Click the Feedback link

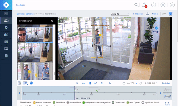click(x=20, y=5)
